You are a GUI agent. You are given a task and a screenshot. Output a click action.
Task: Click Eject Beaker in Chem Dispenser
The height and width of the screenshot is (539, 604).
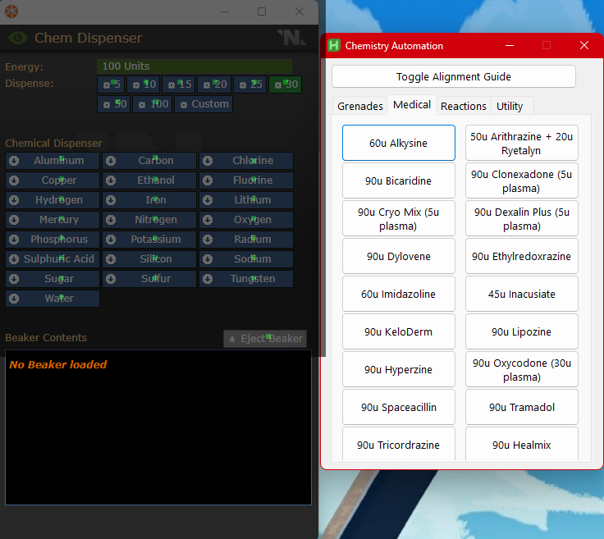(265, 339)
